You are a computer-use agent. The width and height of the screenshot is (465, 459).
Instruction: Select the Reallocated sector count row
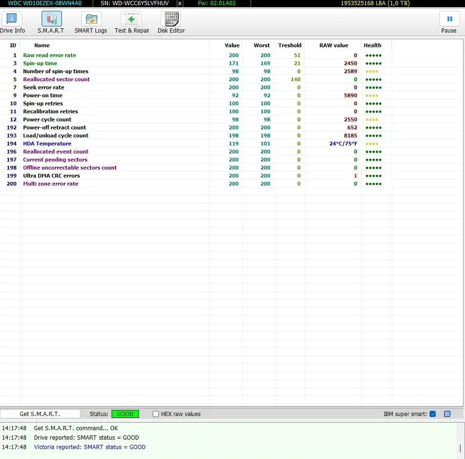point(56,79)
